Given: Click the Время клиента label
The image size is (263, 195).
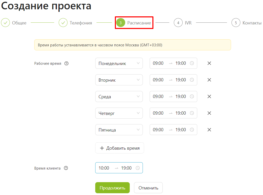Looking at the screenshot, I should [47, 168].
